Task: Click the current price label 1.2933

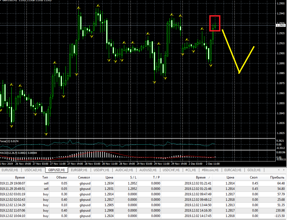Action: [281, 25]
